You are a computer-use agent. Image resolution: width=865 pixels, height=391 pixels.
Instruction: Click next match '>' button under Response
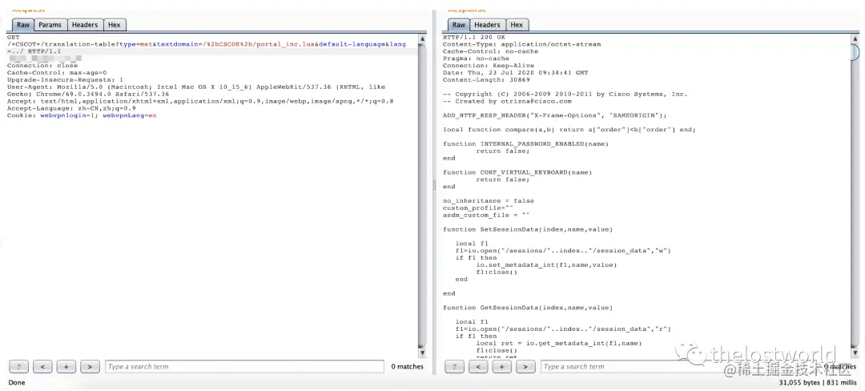pos(525,367)
